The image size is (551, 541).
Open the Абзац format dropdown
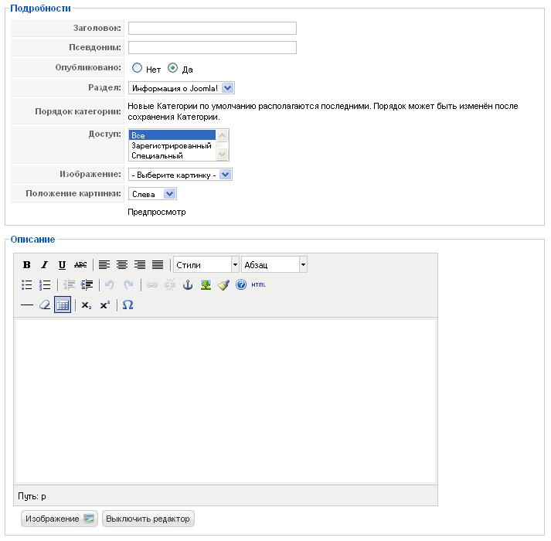(x=274, y=264)
